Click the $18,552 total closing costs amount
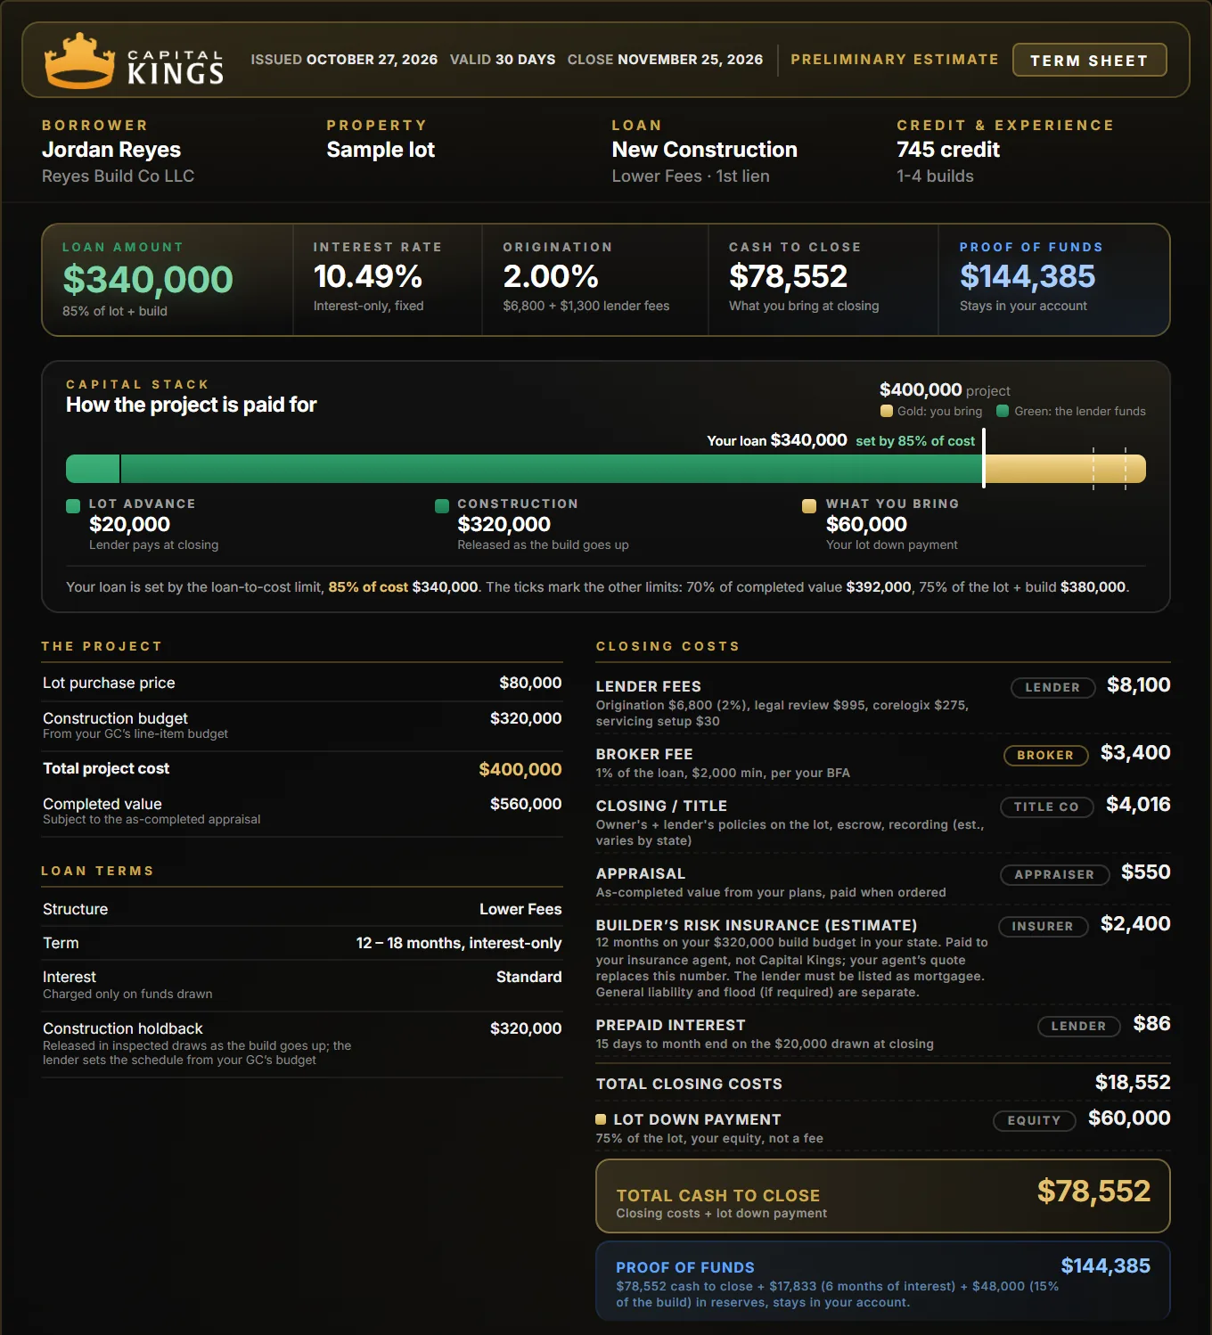The height and width of the screenshot is (1335, 1212). (x=1133, y=1083)
